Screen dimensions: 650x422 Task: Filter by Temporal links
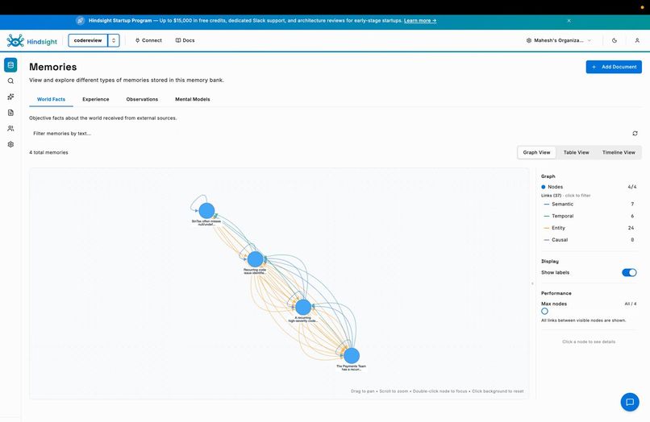589,216
